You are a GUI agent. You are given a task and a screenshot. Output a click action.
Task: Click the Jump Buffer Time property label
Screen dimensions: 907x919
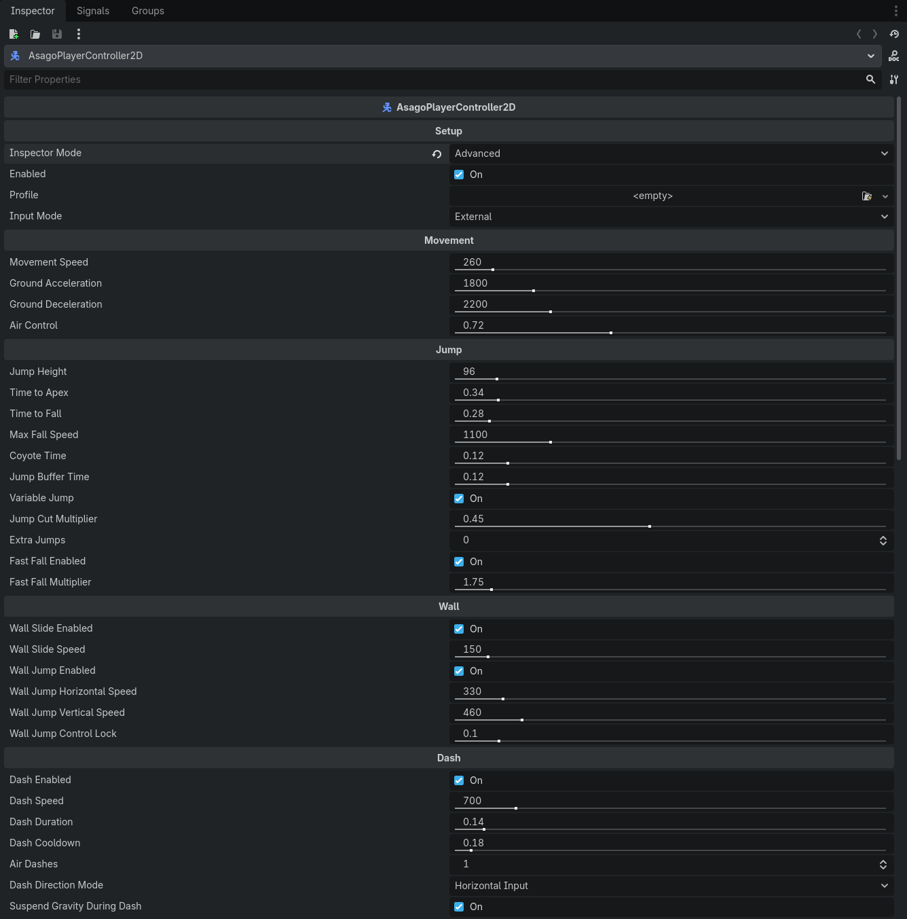[x=50, y=477]
